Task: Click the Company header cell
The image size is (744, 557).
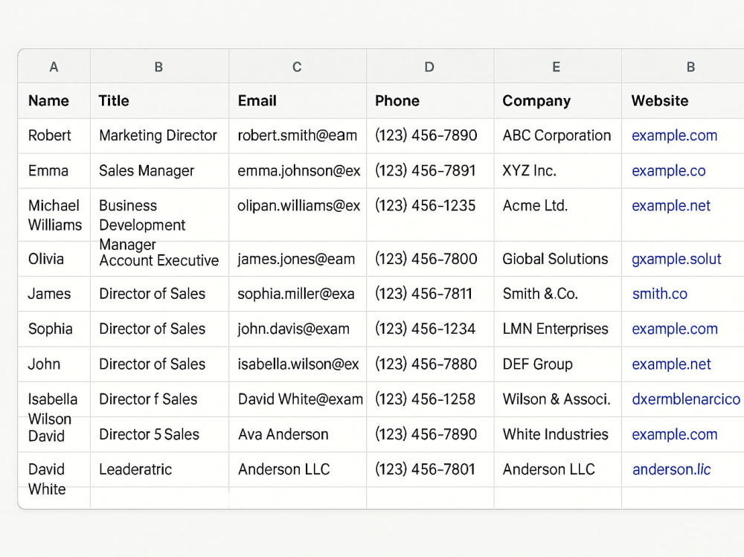Action: coord(557,100)
